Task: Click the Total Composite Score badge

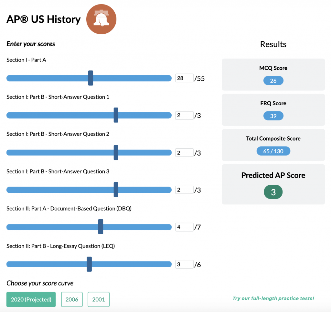Action: point(273,151)
